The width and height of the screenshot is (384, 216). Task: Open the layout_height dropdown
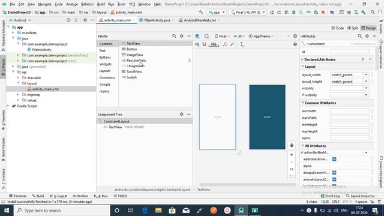click(x=366, y=82)
